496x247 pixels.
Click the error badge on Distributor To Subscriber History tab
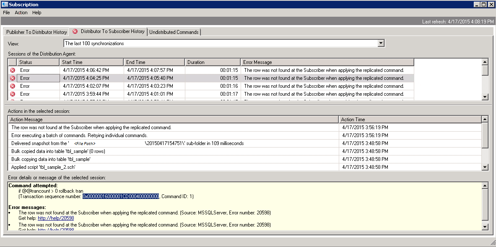coord(75,31)
